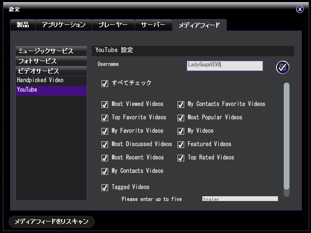Click the メディアフィードをリスキャン button
The height and width of the screenshot is (233, 311).
(52, 222)
